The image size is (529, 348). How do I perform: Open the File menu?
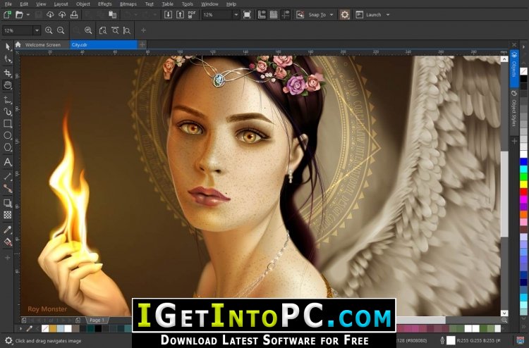(8, 4)
